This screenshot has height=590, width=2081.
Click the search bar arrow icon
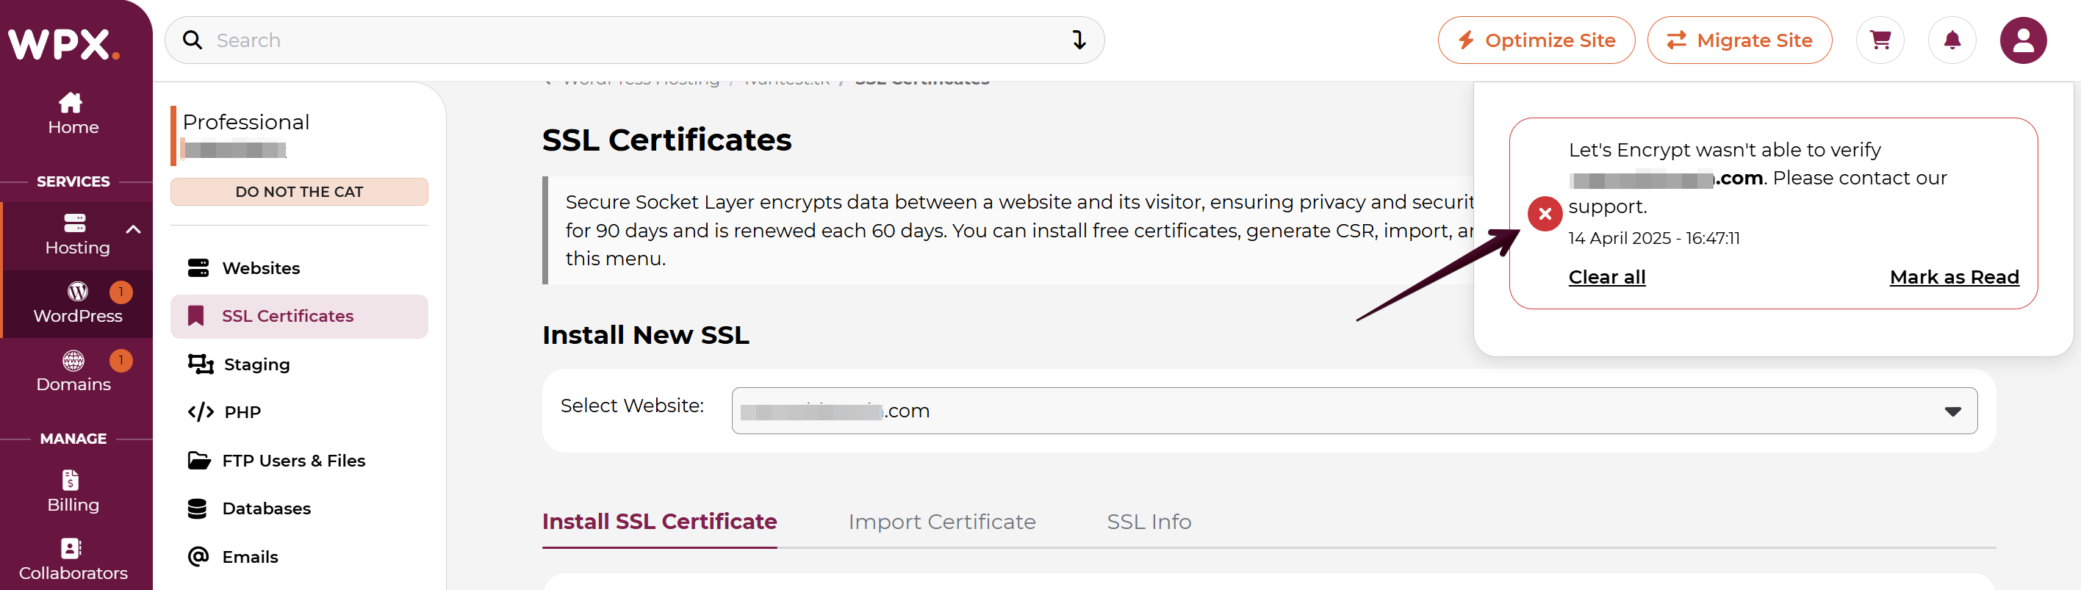point(1079,40)
